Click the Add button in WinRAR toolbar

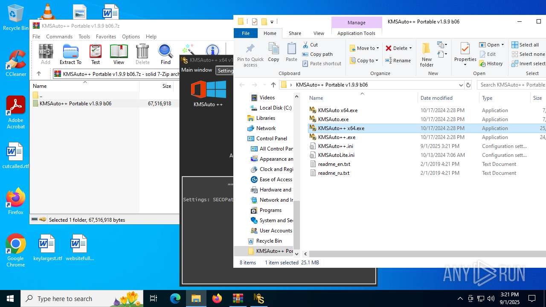(x=46, y=54)
